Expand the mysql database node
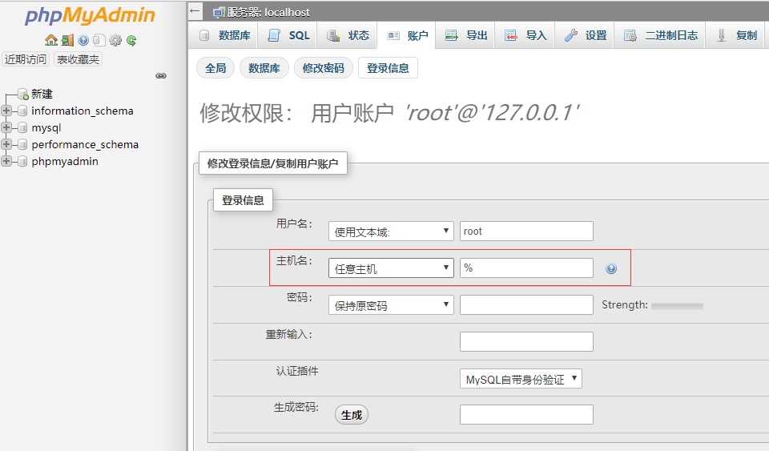 7,128
